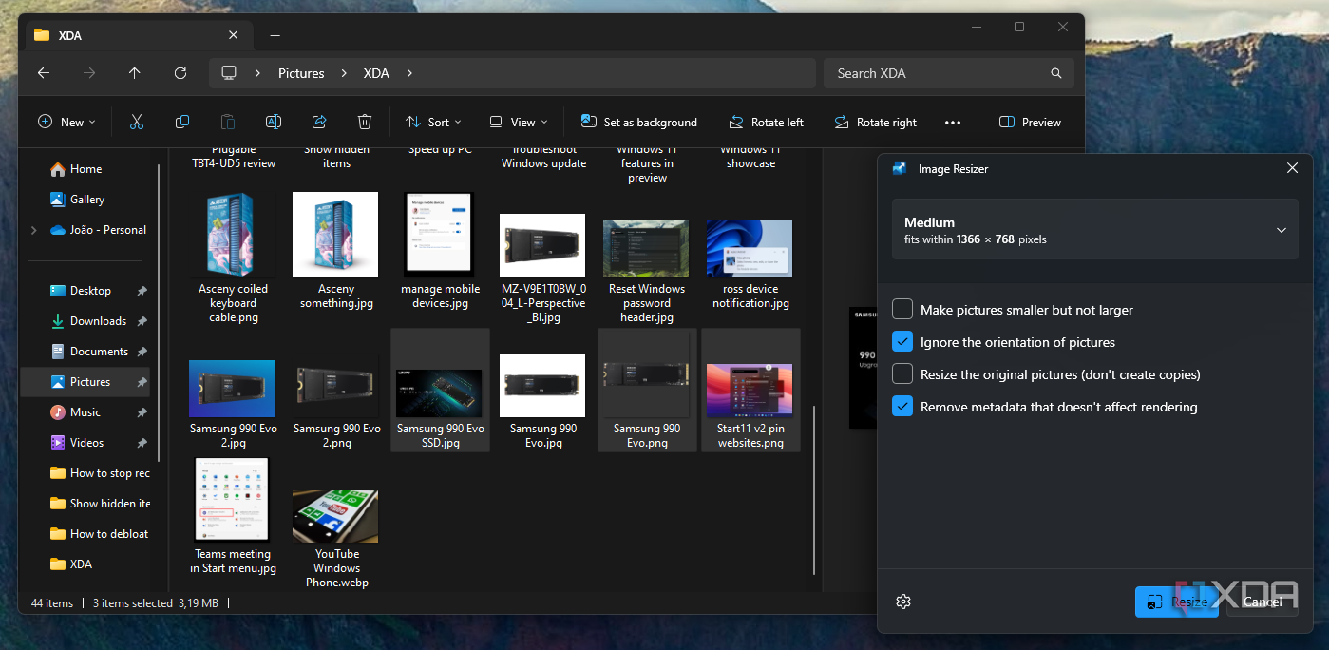Viewport: 1329px width, 650px height.
Task: Open the View layout dropdown
Action: 519,122
